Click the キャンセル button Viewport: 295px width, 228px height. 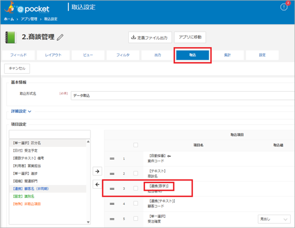point(17,69)
